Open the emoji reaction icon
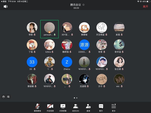 click(4, 97)
